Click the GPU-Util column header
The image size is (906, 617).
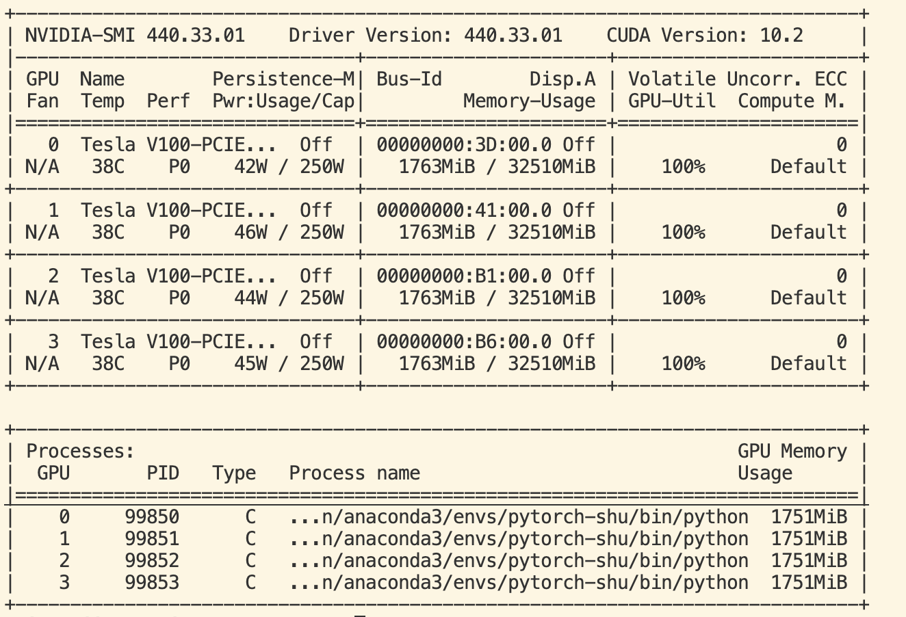(672, 101)
